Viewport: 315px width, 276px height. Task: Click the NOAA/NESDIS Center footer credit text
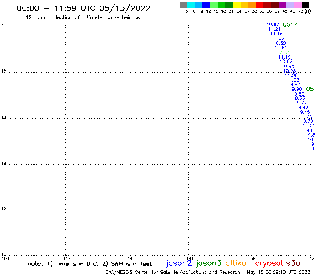(171, 273)
